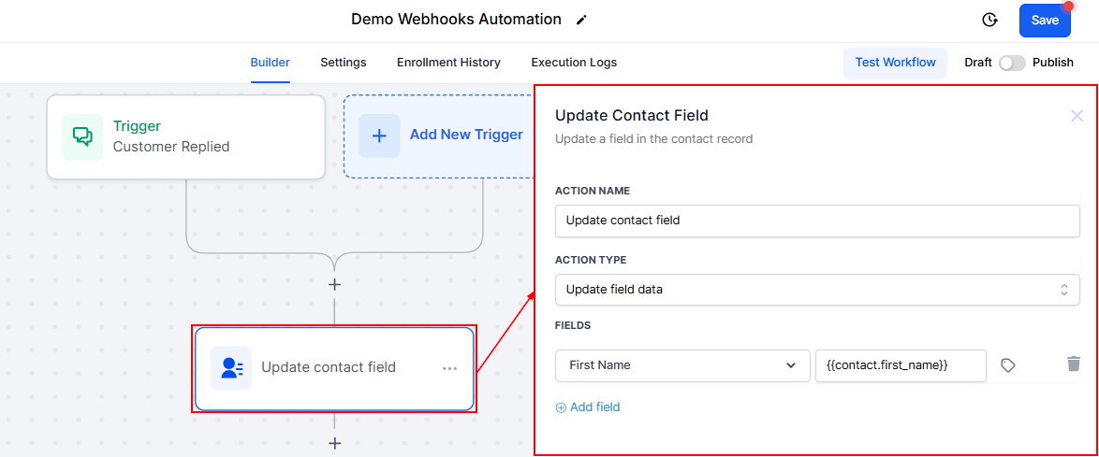Open the Enrollment History tab
Screen dimensions: 1099x457
coord(448,63)
